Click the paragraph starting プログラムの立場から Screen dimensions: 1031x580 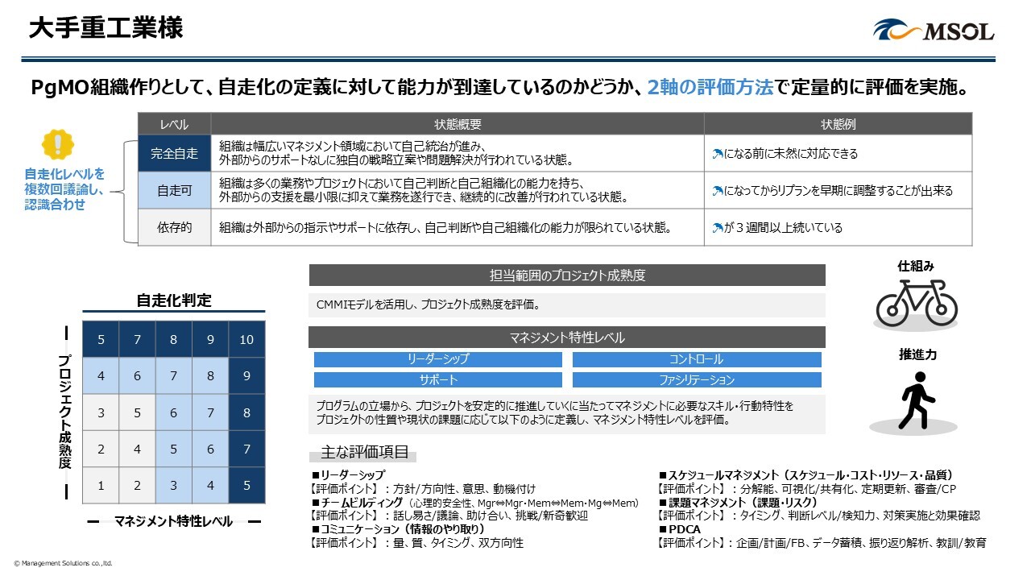(555, 412)
